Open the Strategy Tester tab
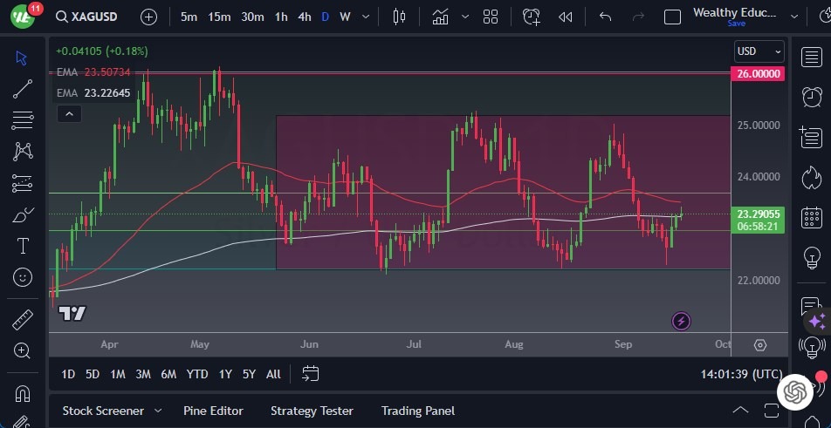Screen dimensions: 831x428 click(312, 411)
